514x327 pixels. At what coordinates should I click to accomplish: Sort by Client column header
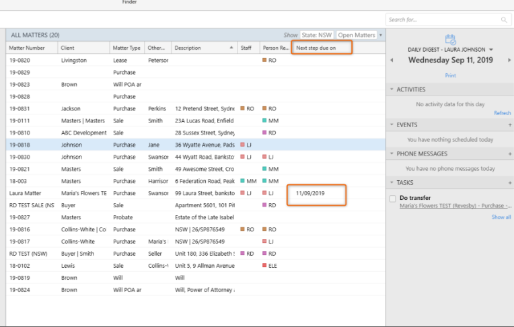[83, 48]
